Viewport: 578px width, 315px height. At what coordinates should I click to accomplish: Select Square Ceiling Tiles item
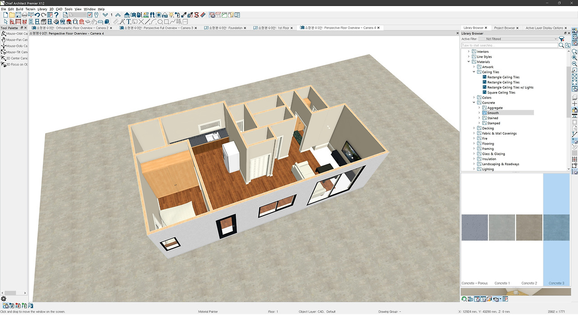point(501,93)
